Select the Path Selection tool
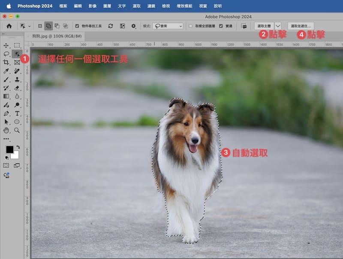343x259 pixels. tap(6, 122)
